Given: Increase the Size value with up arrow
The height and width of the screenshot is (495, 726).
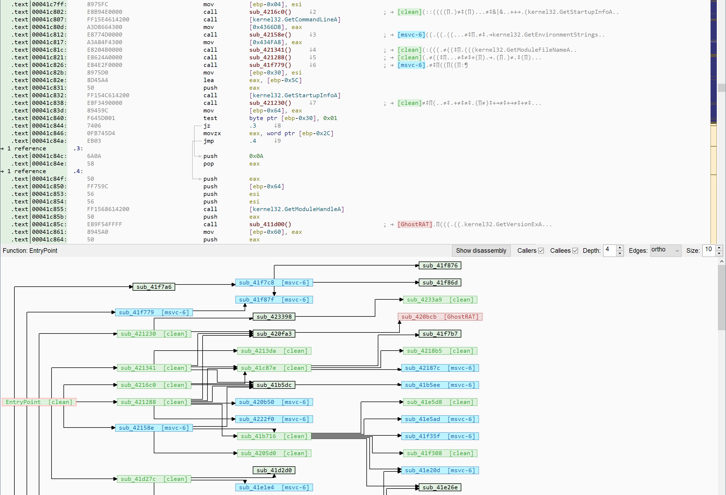Looking at the screenshot, I should 719,248.
